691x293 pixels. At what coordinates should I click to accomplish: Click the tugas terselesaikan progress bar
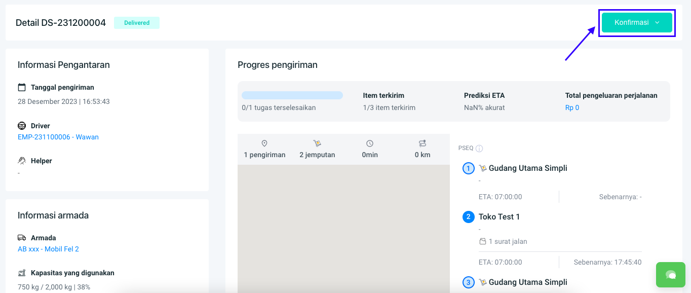tap(292, 95)
